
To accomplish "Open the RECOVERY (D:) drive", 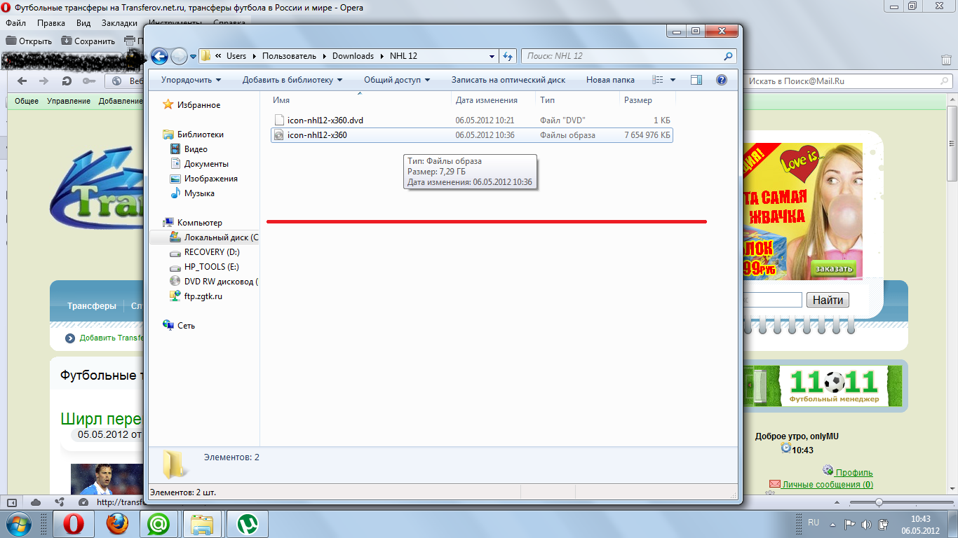I will (212, 252).
